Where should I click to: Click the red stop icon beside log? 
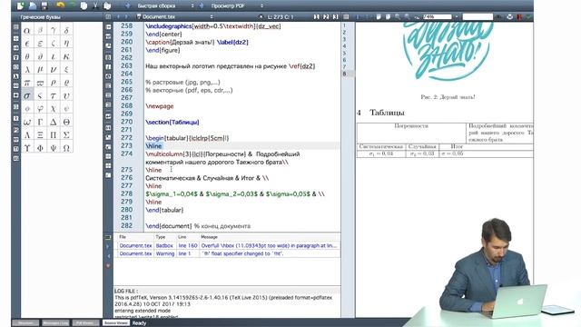[x=108, y=265]
